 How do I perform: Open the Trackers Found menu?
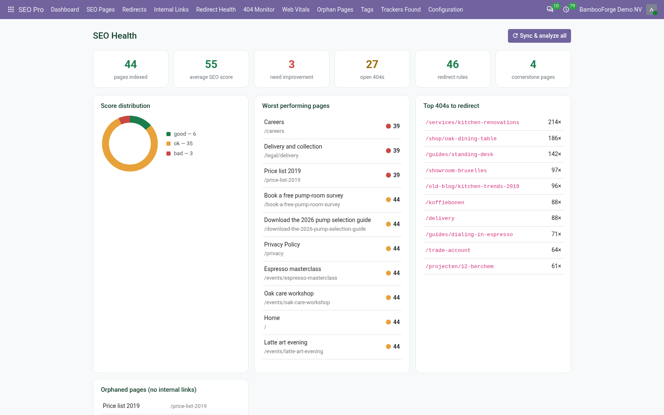[401, 10]
